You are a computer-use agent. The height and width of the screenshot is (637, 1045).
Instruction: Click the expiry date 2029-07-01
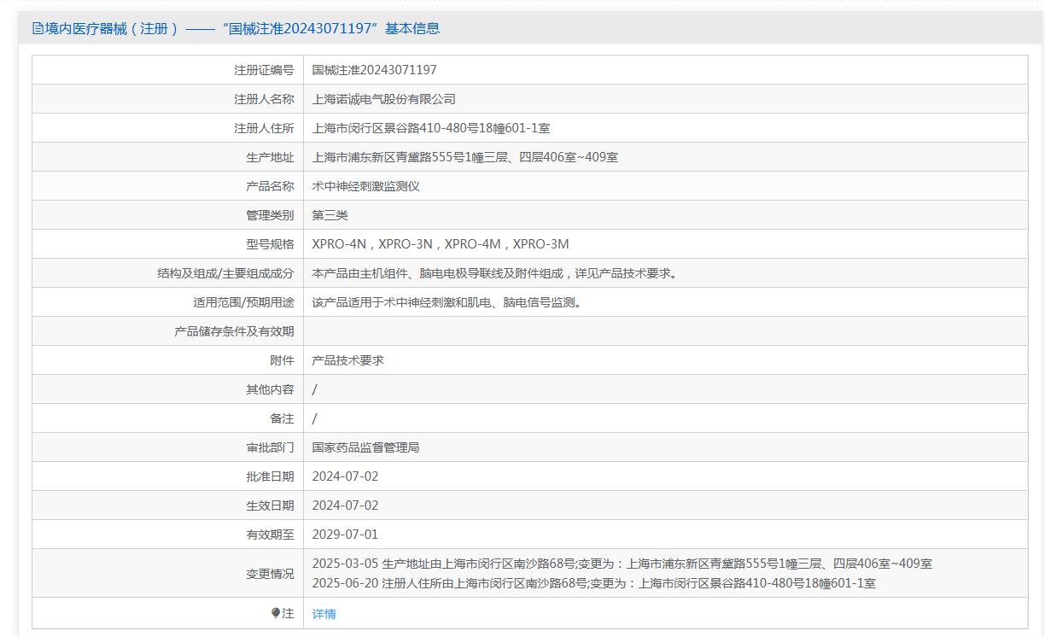point(345,535)
